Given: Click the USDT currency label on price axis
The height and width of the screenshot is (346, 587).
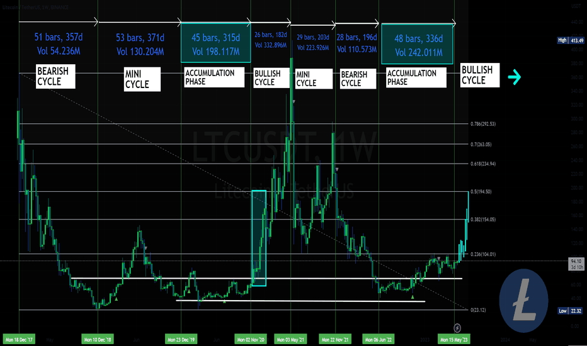Looking at the screenshot, I should [576, 6].
